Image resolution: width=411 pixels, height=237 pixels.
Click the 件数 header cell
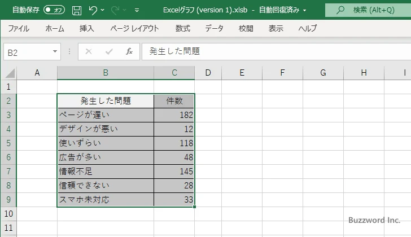pyautogui.click(x=174, y=101)
